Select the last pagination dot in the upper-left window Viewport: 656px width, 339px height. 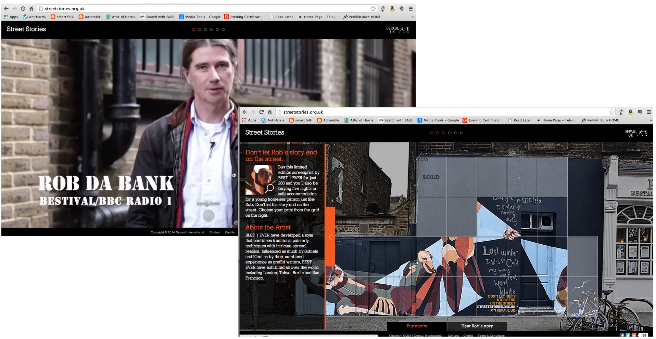click(x=223, y=30)
